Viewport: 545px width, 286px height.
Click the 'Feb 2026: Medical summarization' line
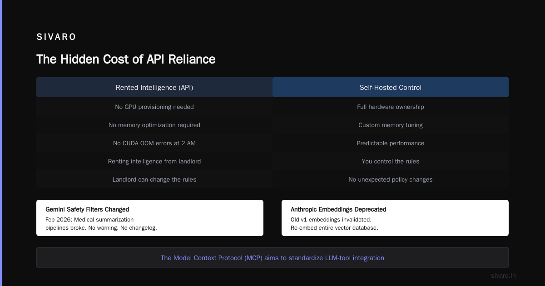89,219
